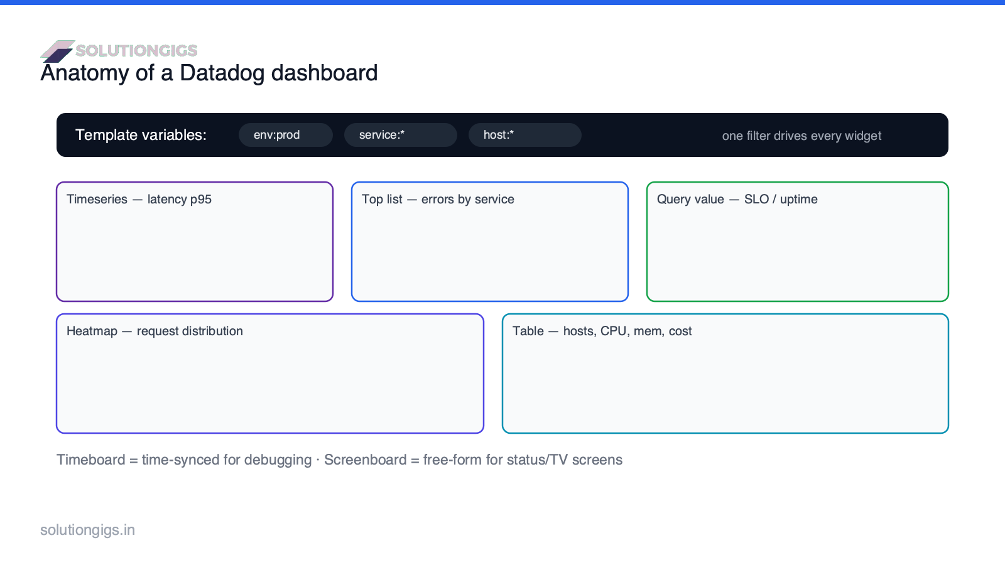
Task: Open the service:* template variable pill
Action: (401, 135)
